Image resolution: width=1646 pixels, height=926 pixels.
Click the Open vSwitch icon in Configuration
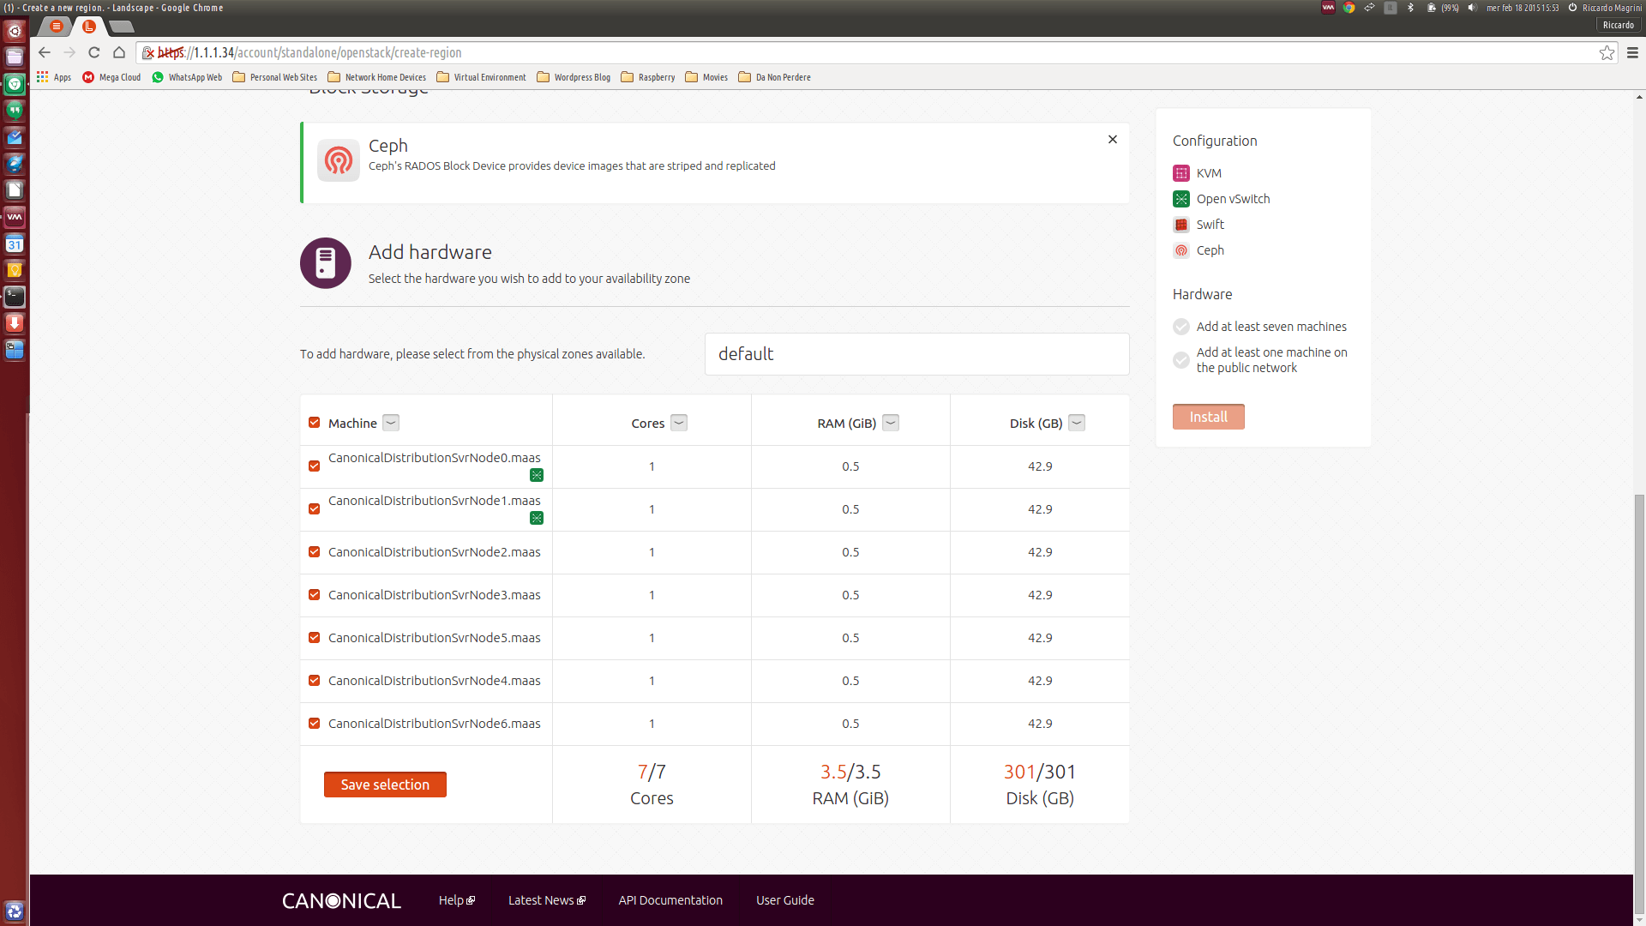[x=1181, y=199]
